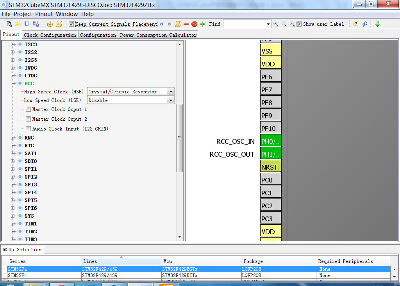Switch to the Clock Configuration tab
Screen dimensions: 400x286
pos(50,35)
